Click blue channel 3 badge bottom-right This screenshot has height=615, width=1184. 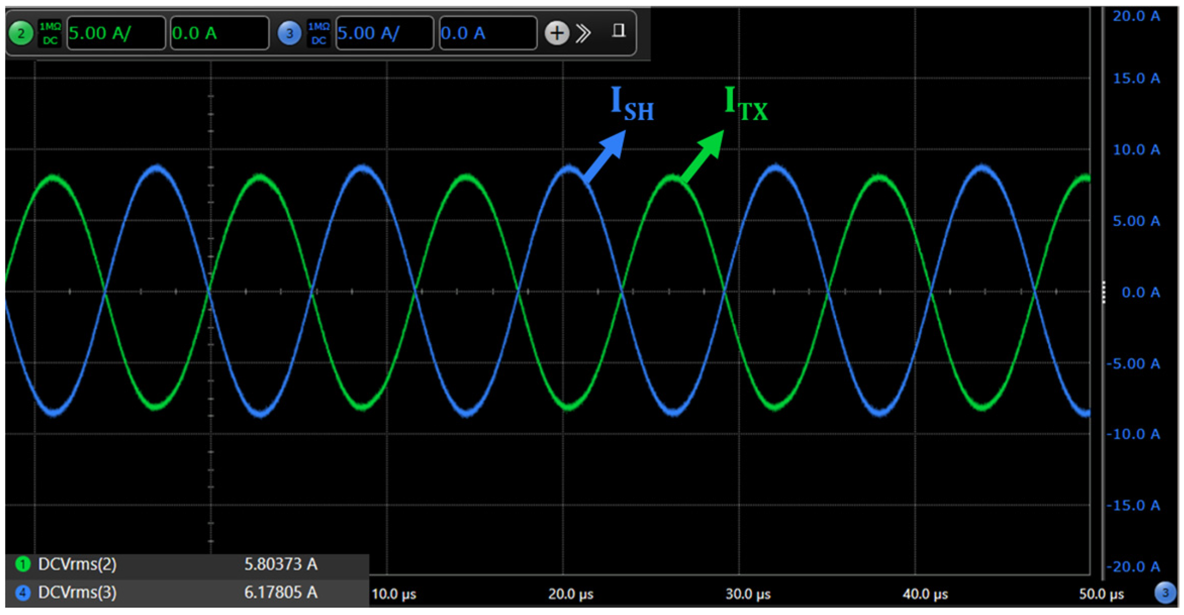1165,593
